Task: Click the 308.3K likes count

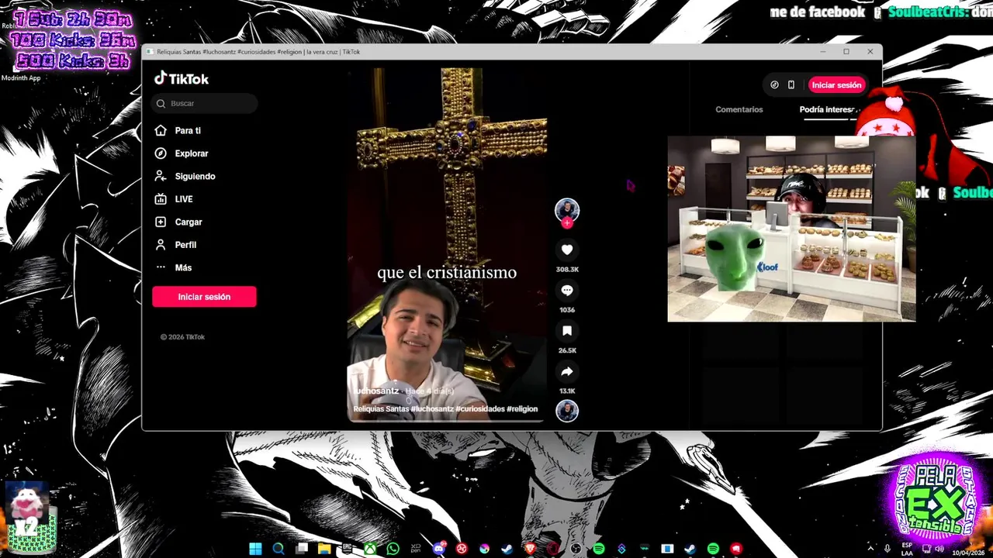Action: pos(567,269)
